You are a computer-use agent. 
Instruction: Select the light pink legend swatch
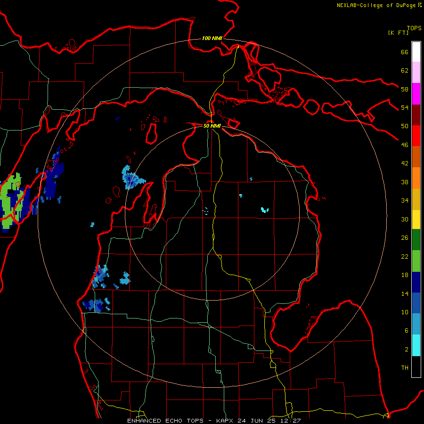pyautogui.click(x=416, y=72)
